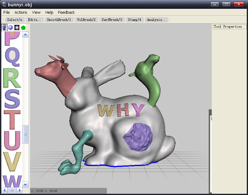Activate the Select/s tool button

click(x=14, y=20)
